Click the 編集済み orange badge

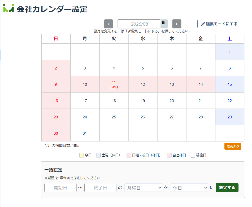click(x=233, y=146)
